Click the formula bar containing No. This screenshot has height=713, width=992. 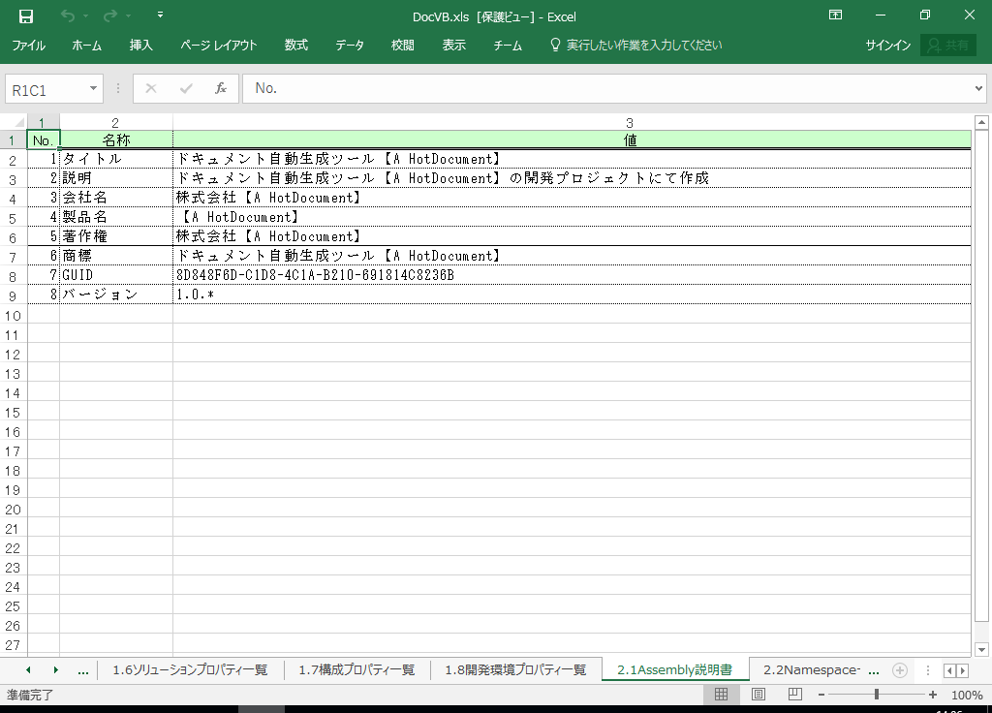606,88
